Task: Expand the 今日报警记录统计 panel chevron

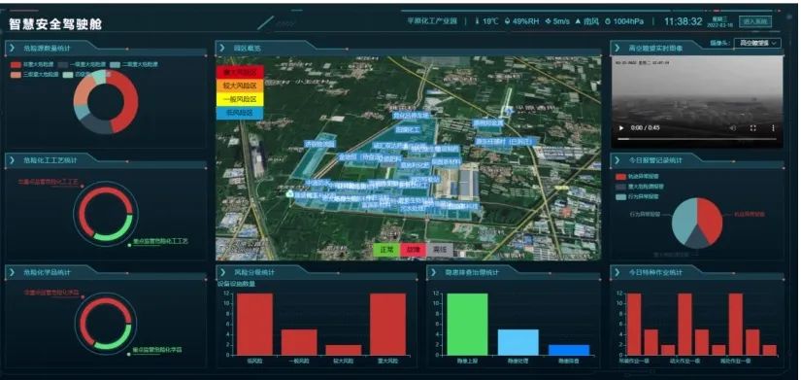Action: pyautogui.click(x=617, y=160)
